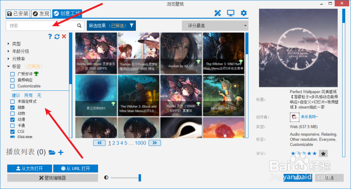Open the monitor display settings icon
Viewport: 351px width, 189px height.
pyautogui.click(x=231, y=13)
